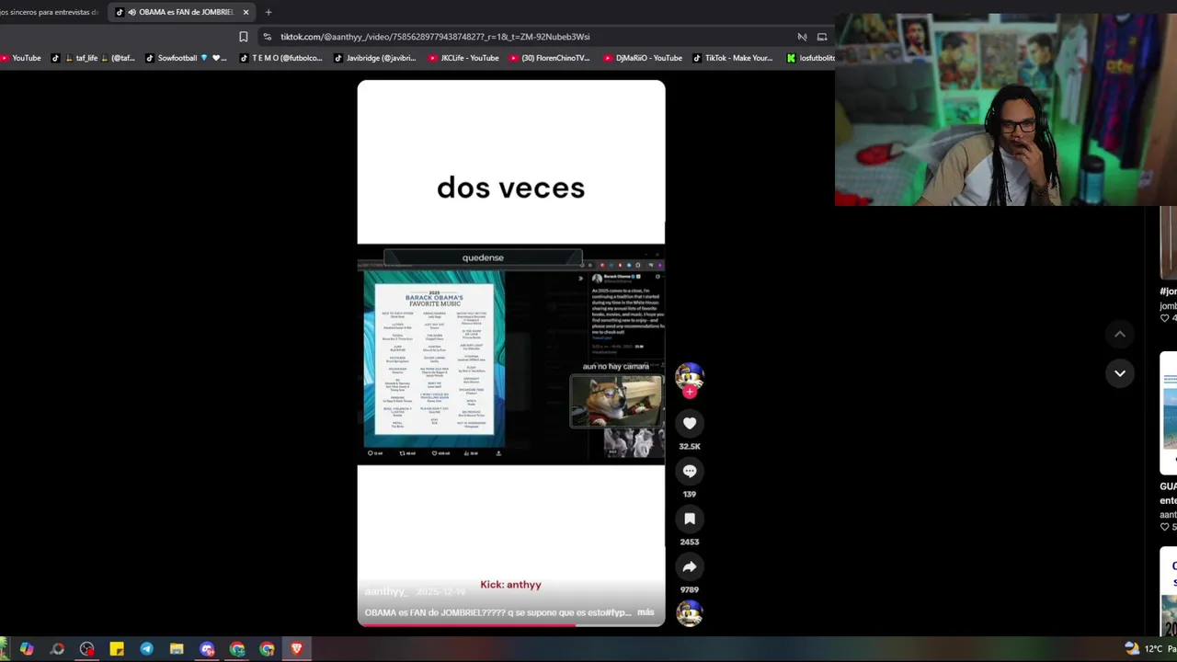Image resolution: width=1177 pixels, height=662 pixels.
Task: Open OBS Studio from the taskbar
Action: tap(86, 649)
